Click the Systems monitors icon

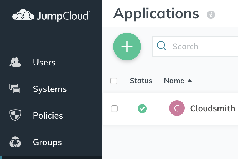15,89
